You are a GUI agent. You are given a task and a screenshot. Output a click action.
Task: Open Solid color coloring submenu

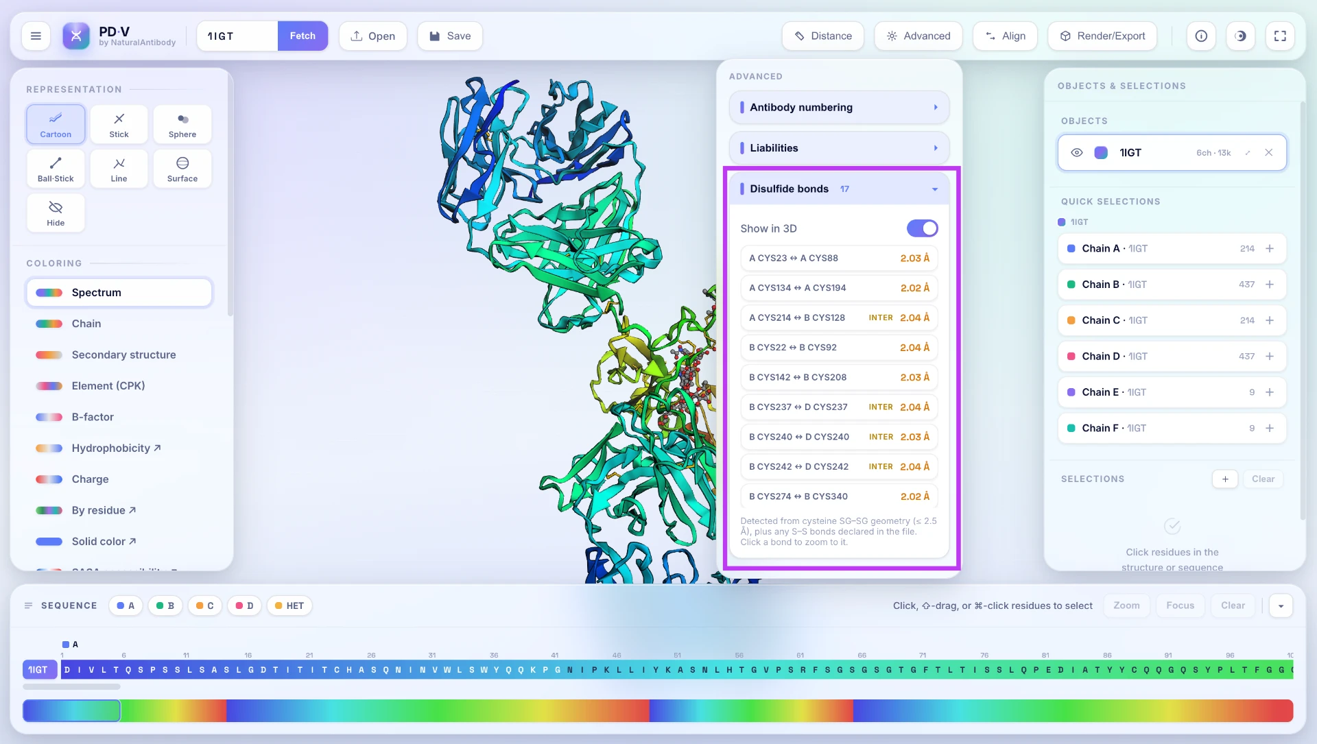coord(119,541)
